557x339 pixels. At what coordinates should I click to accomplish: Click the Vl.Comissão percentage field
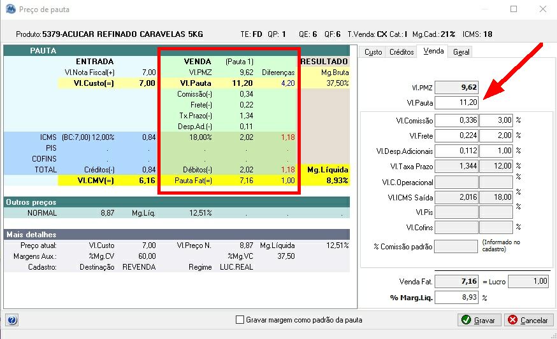point(496,120)
